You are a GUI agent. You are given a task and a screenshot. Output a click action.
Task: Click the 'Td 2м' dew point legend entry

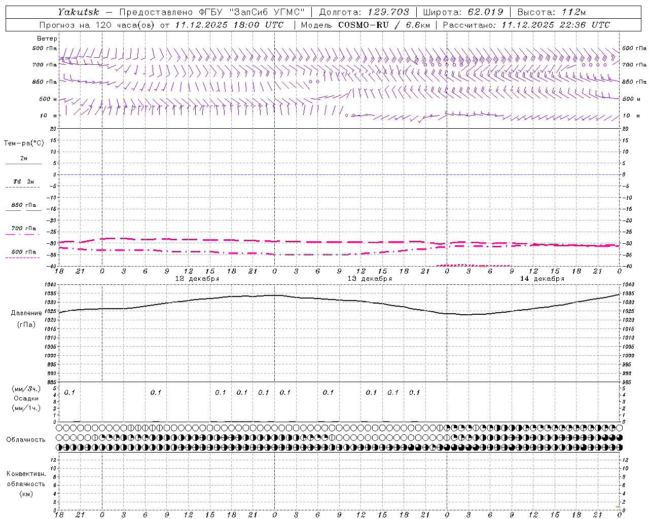[24, 181]
